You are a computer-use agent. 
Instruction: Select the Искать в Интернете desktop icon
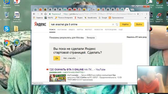7,4
